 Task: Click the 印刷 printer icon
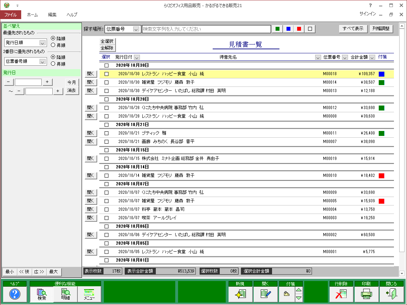pos(366,294)
